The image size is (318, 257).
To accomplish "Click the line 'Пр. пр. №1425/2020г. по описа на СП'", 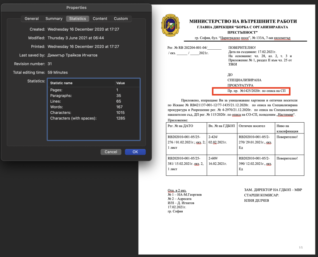I will pyautogui.click(x=256, y=91).
